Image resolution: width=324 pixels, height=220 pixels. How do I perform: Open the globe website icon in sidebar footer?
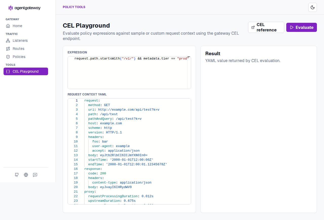26,175
